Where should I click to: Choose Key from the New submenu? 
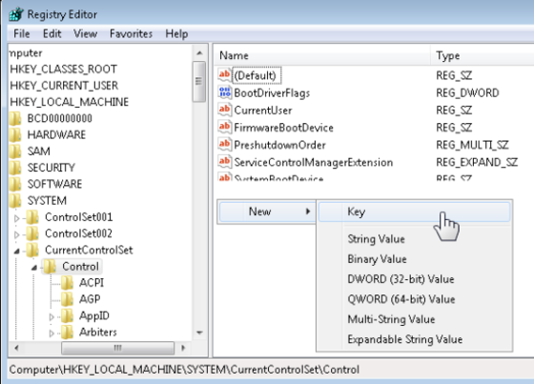[x=414, y=212]
